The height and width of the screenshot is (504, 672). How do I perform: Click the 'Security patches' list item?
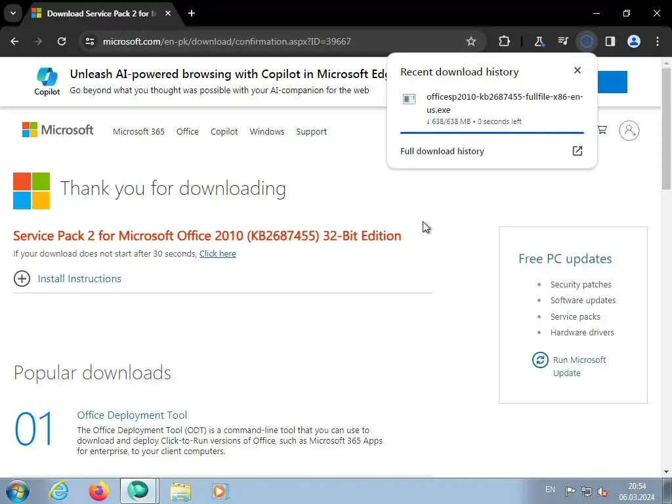tap(581, 285)
